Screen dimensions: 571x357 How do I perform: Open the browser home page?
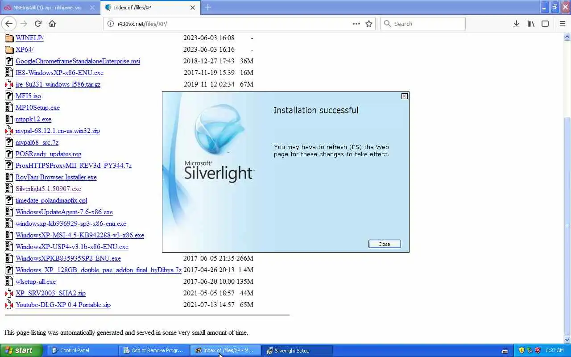pos(52,24)
